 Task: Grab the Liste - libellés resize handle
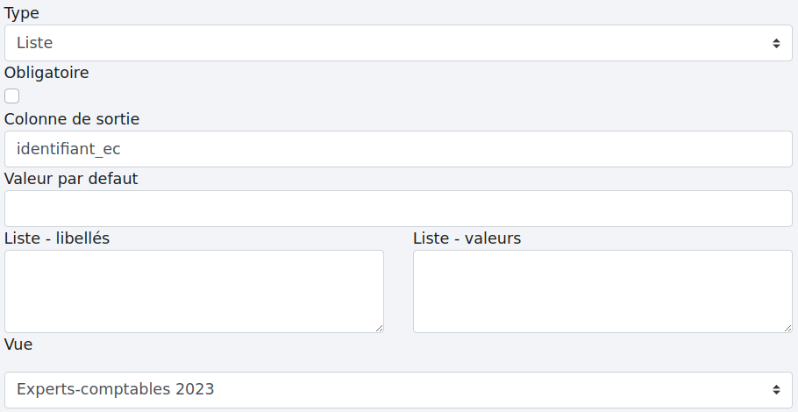pyautogui.click(x=379, y=328)
